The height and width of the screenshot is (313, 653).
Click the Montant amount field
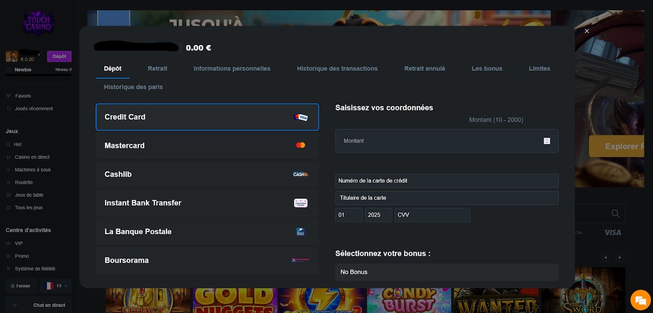(447, 141)
